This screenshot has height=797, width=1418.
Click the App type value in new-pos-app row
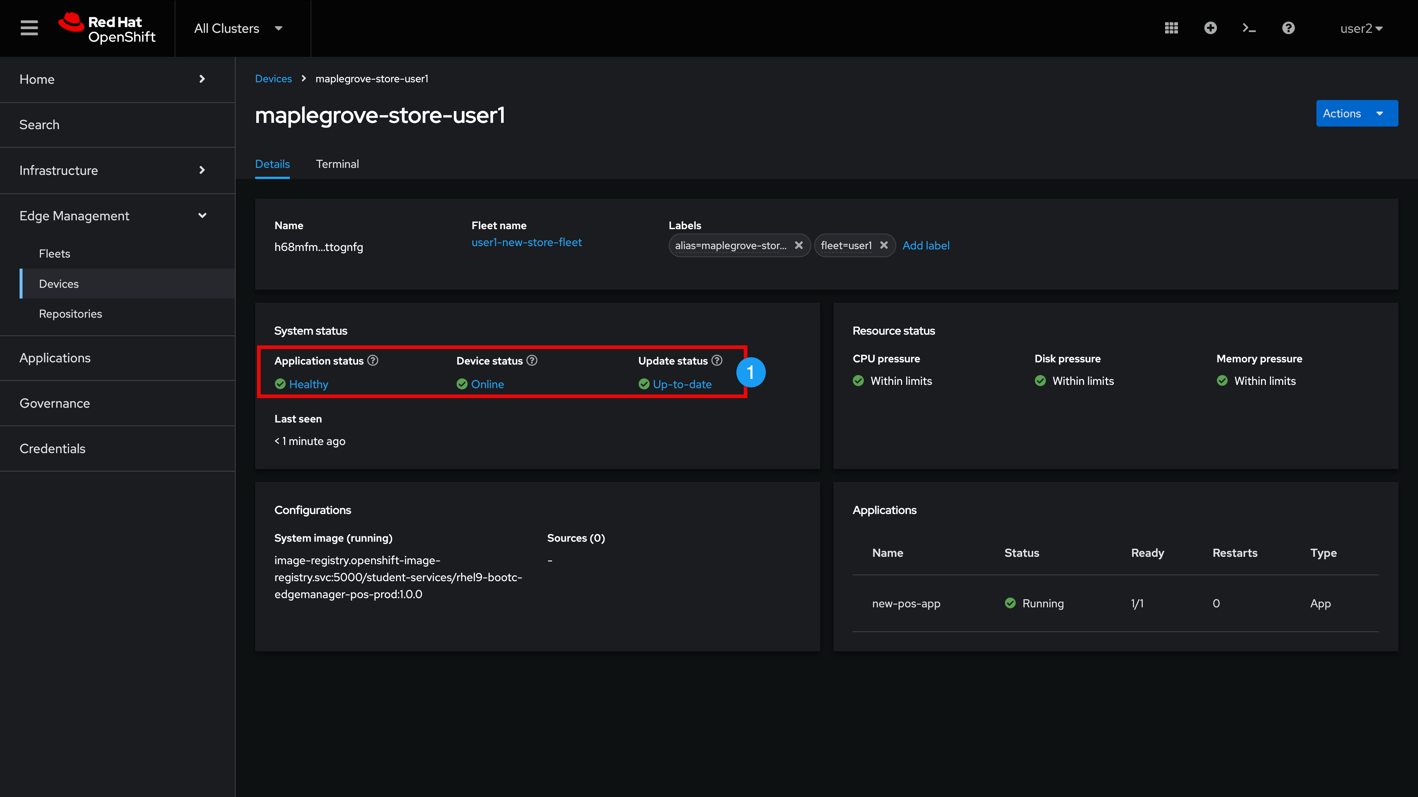1320,603
